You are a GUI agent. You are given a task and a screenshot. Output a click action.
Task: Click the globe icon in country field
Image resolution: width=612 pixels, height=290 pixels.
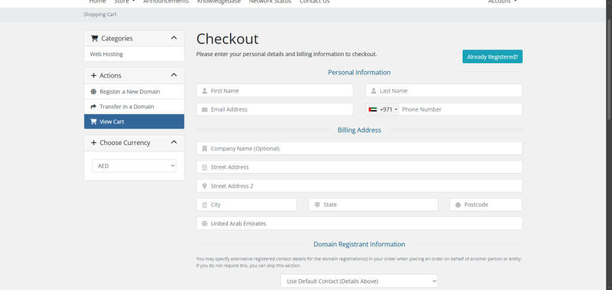pyautogui.click(x=204, y=224)
